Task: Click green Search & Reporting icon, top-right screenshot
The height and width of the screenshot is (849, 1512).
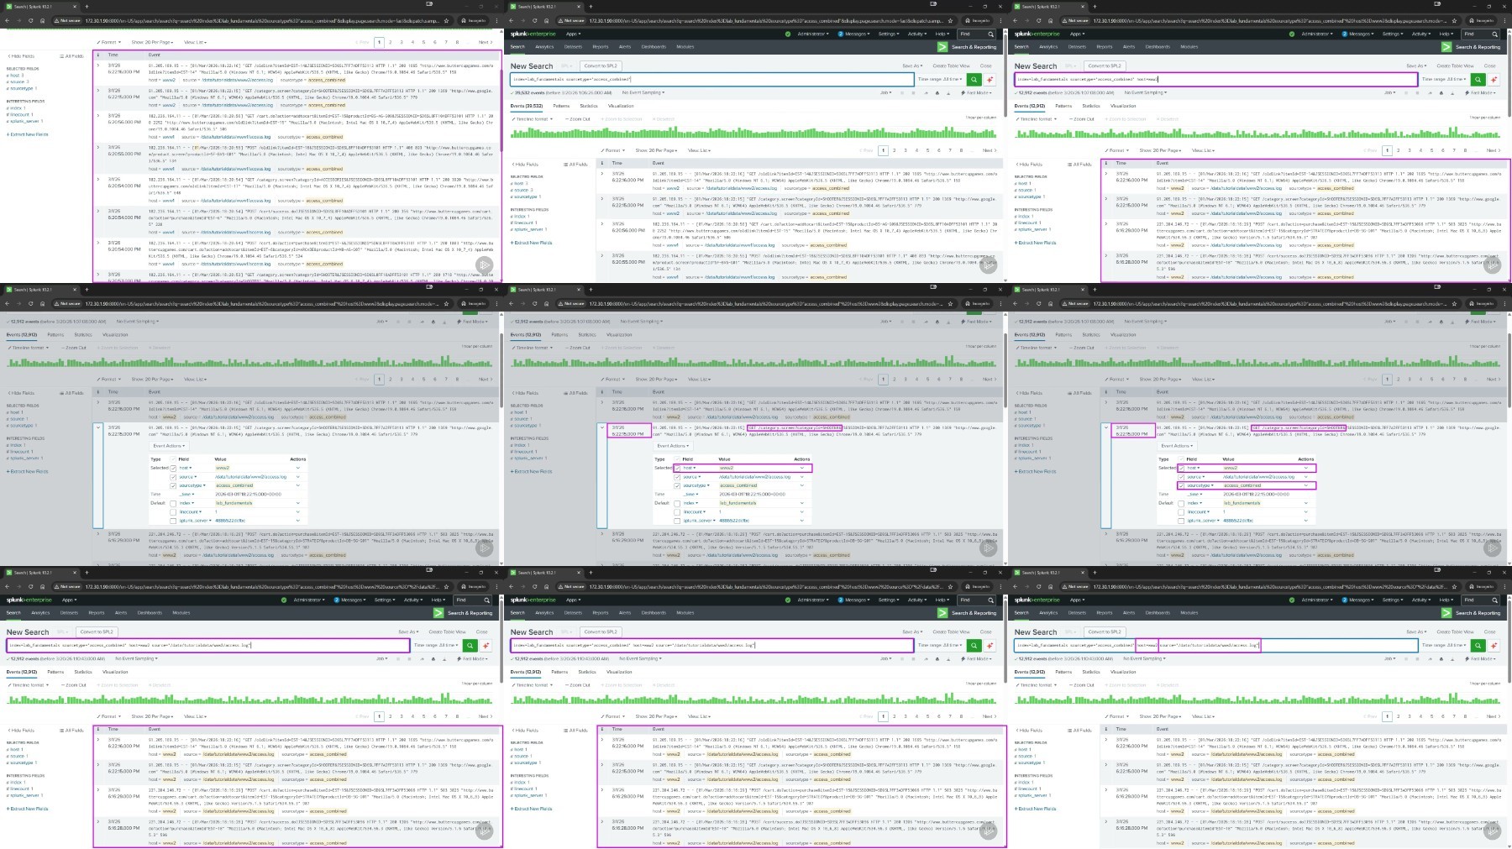Action: [x=1446, y=47]
